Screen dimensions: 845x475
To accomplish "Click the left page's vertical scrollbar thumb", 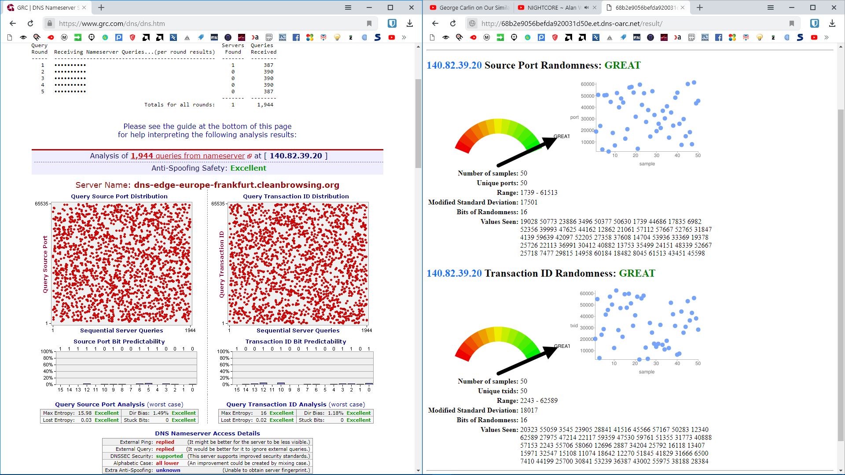I will coord(418,123).
